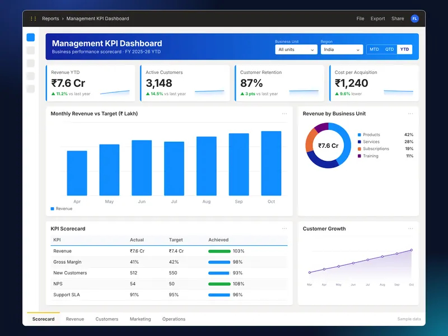Click the Oct data point on Customer Growth
The image size is (448, 336).
tap(412, 250)
